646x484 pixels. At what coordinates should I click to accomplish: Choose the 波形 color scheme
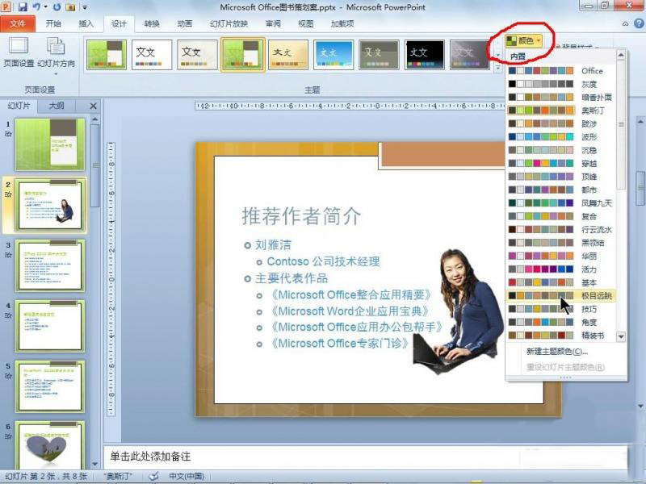point(560,136)
